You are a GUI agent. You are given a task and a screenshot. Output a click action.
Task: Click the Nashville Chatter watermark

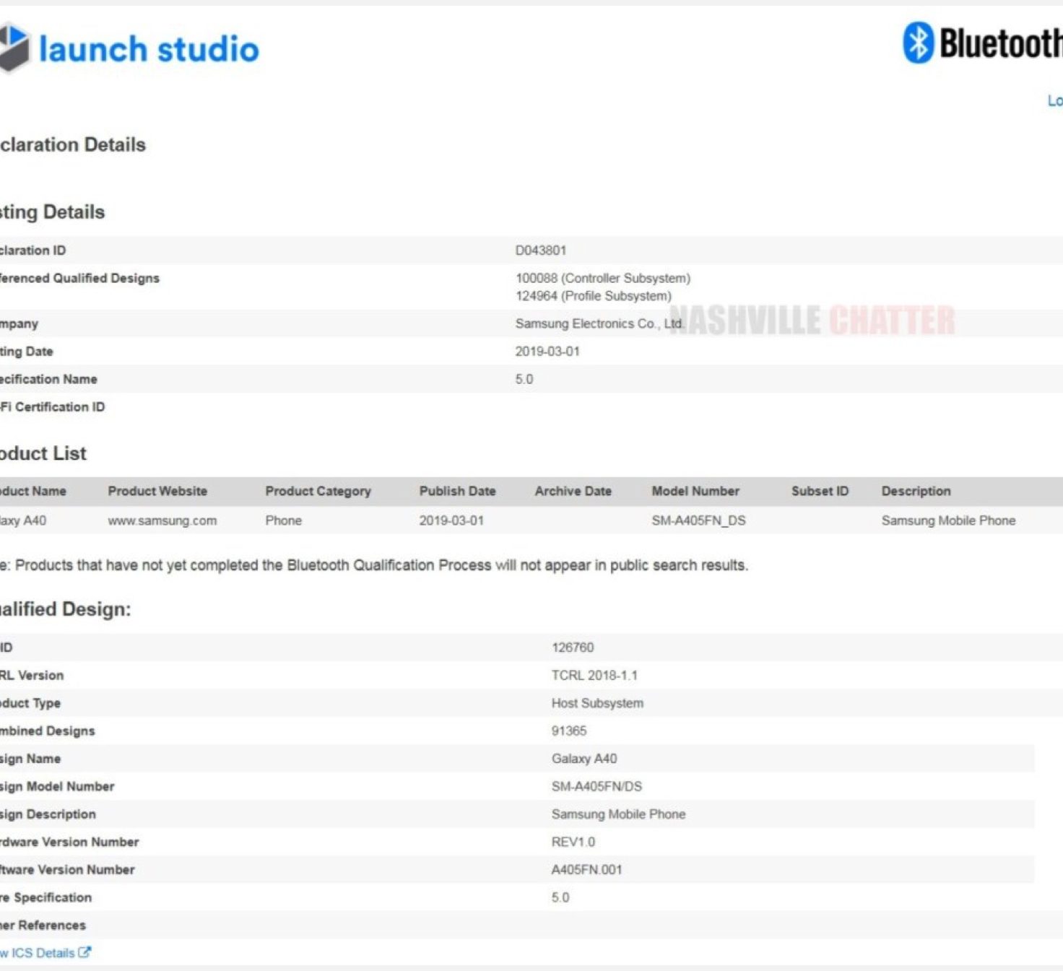point(812,321)
